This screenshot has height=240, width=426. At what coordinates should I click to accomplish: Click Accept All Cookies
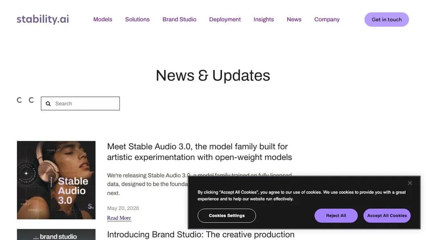(x=387, y=216)
